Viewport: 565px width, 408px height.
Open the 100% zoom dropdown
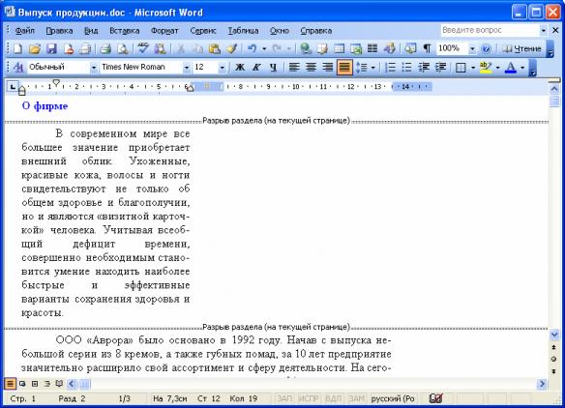pos(472,49)
